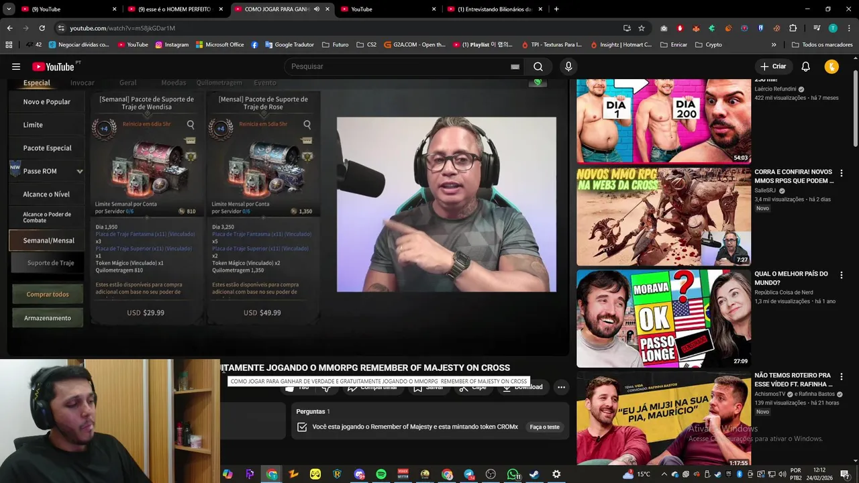Expand the system tray hidden icons chevron
This screenshot has width=859, height=483.
point(664,474)
